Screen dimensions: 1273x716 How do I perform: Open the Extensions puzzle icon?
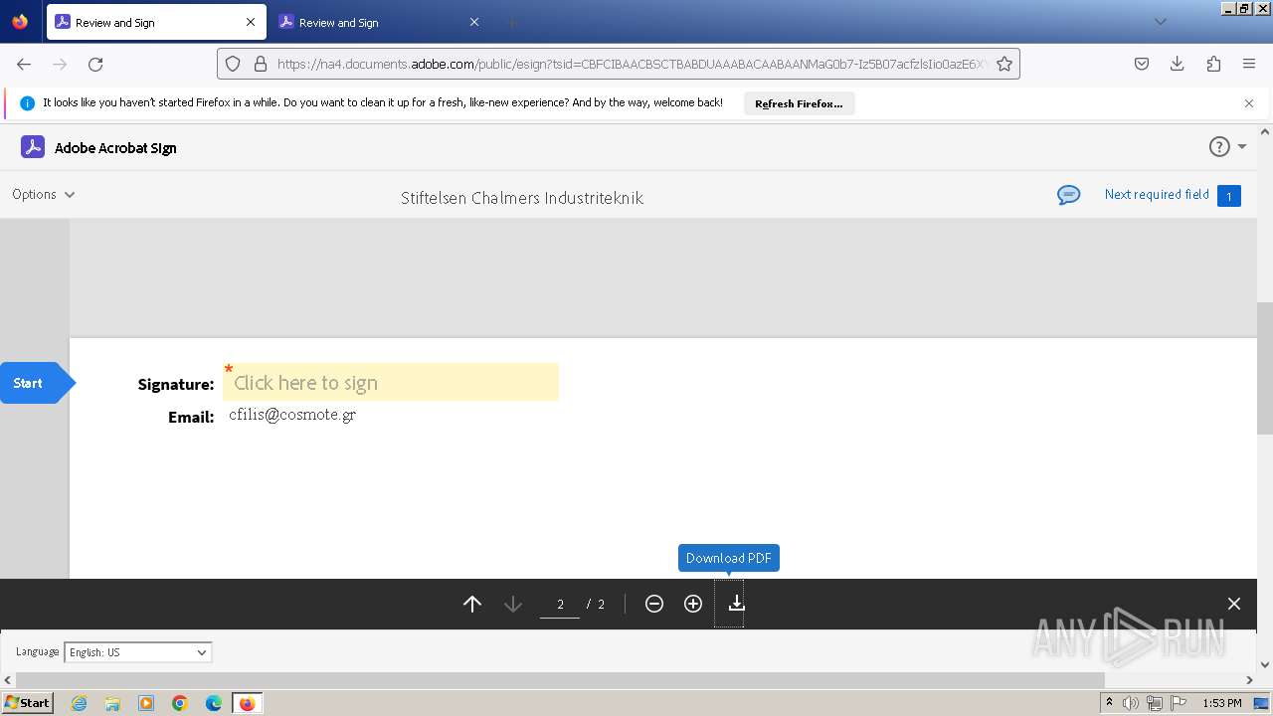pos(1213,64)
